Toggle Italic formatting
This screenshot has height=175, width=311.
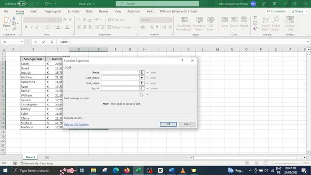coord(31,27)
